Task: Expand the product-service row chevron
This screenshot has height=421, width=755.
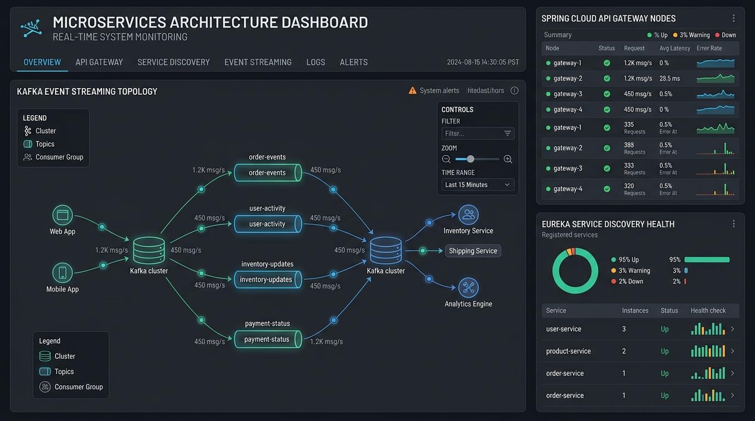Action: [733, 351]
